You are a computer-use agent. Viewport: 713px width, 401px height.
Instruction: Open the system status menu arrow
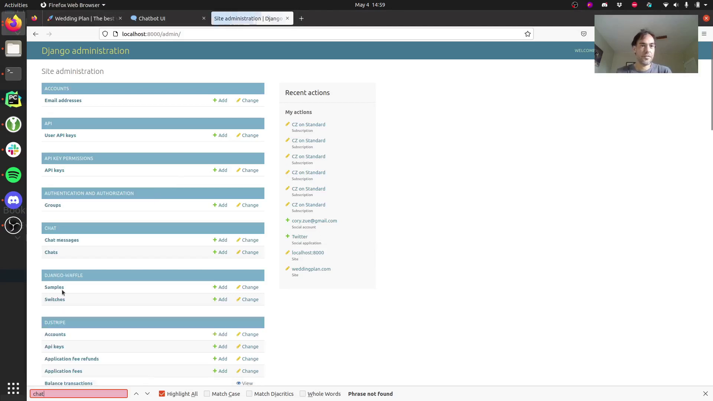(x=706, y=5)
